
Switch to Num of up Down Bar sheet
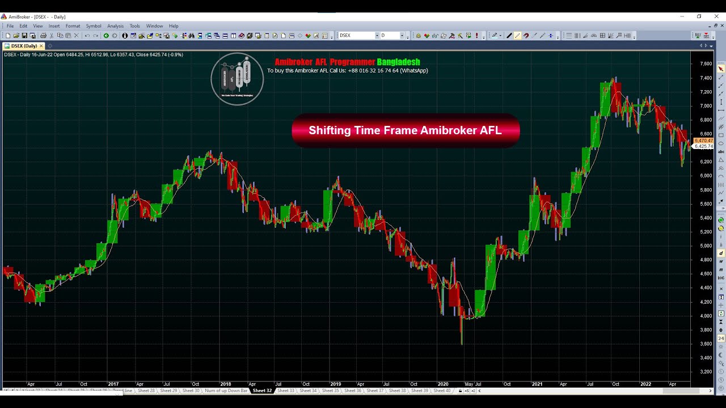pyautogui.click(x=226, y=390)
